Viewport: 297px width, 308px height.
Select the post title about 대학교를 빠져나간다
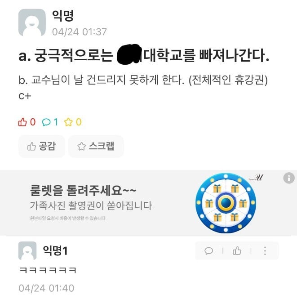144,55
